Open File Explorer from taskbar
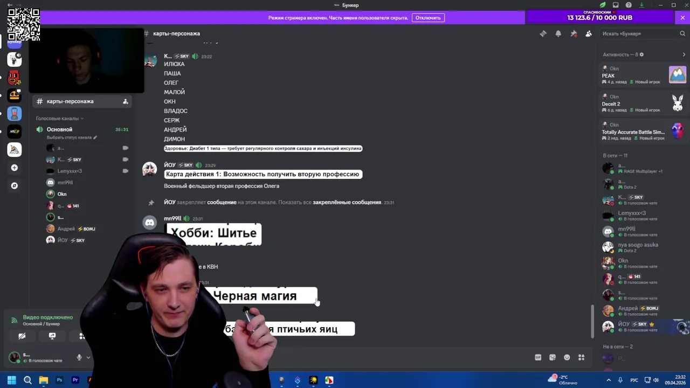690x388 pixels. coord(44,380)
